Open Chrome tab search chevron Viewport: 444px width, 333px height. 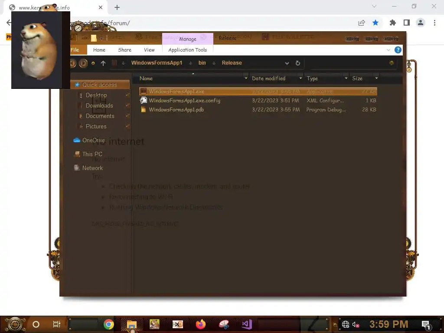point(374,6)
